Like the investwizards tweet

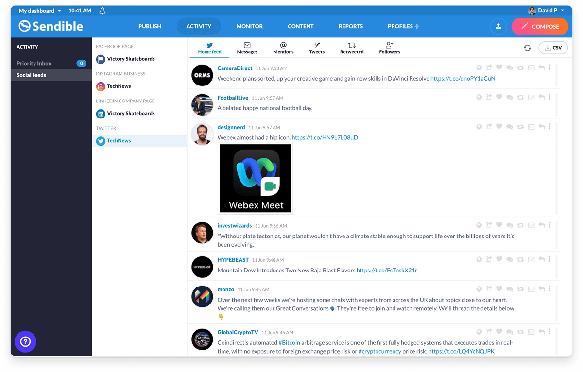[x=499, y=225]
